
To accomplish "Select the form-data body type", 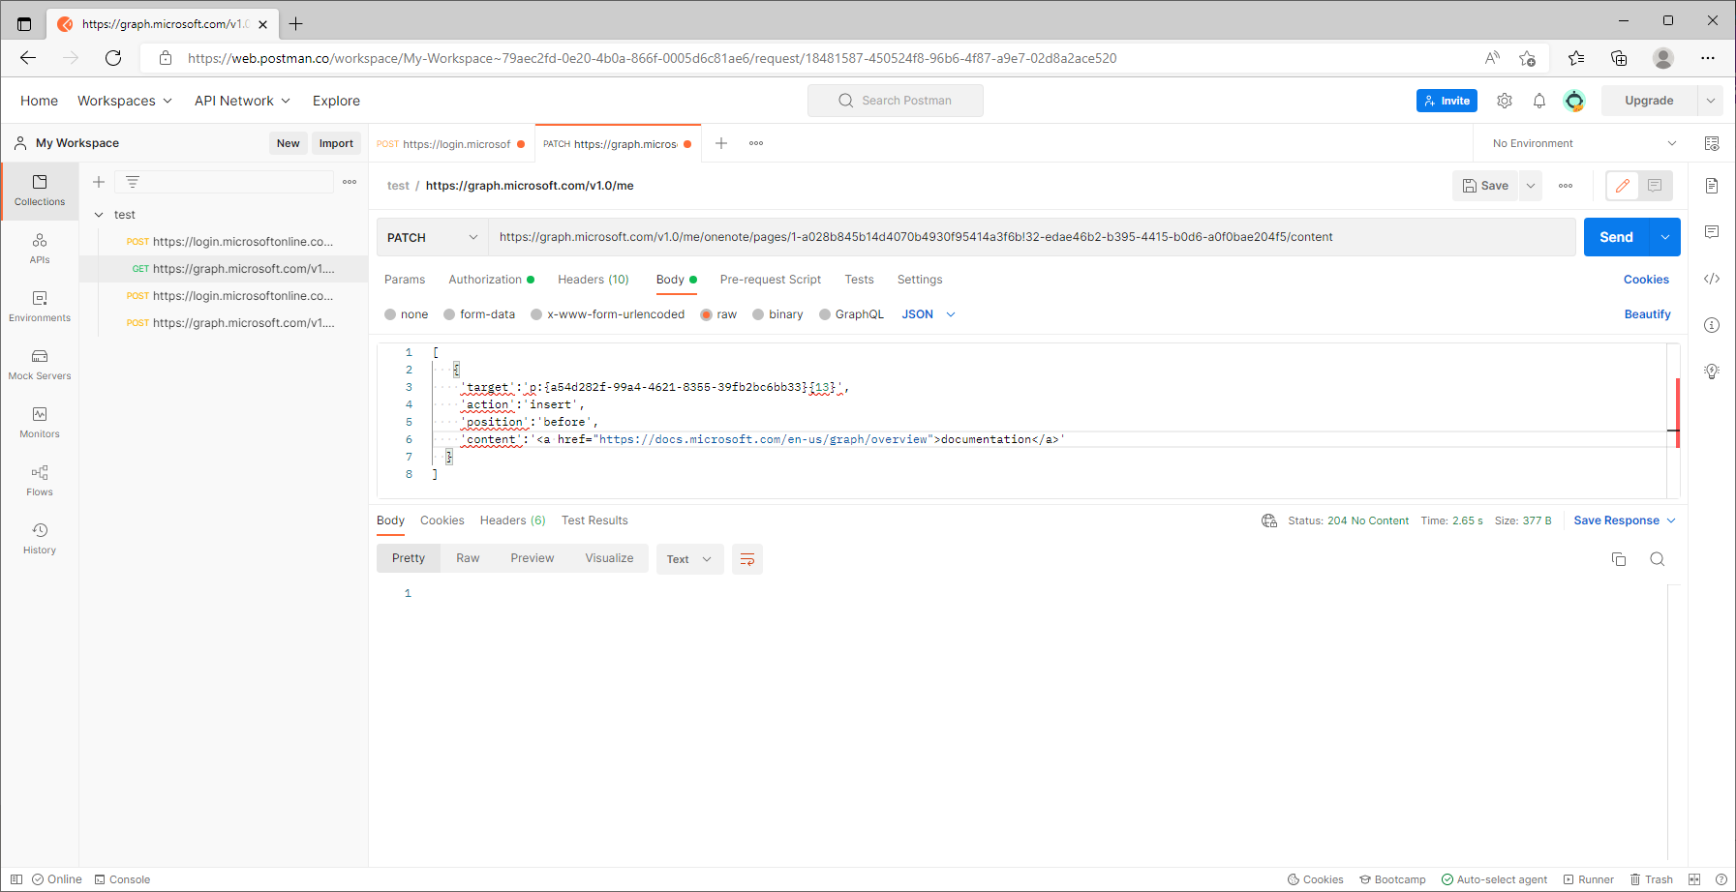I will [x=479, y=314].
